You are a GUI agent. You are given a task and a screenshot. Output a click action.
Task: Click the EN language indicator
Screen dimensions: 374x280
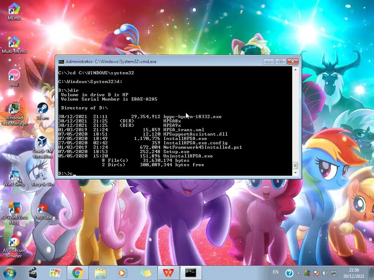pyautogui.click(x=275, y=272)
